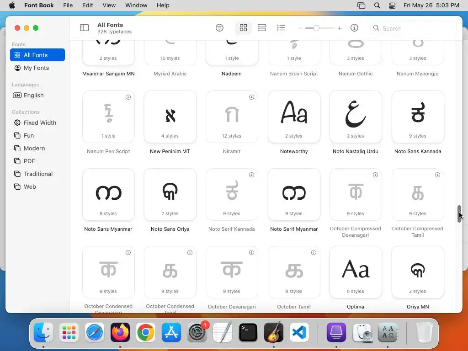Open Launchpad from the Dock
Screen dimensions: 468x351
click(x=69, y=332)
